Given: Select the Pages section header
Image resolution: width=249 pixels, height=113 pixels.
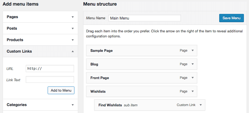Looking at the screenshot, I should [12, 17].
